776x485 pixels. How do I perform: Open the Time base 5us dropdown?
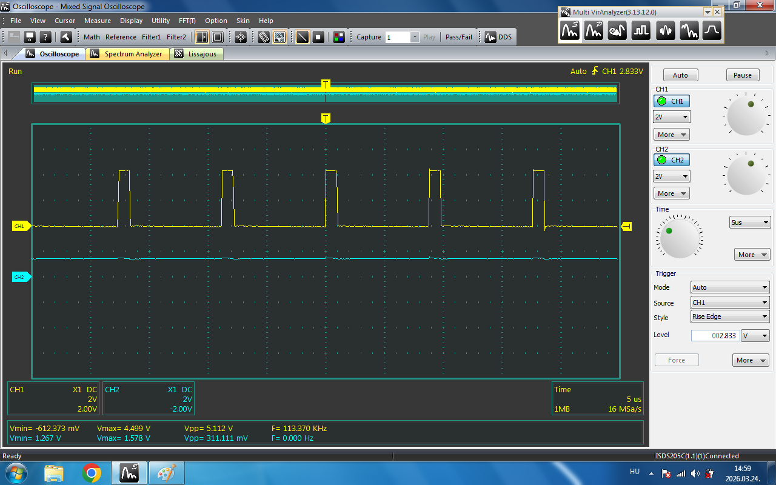[x=750, y=222]
